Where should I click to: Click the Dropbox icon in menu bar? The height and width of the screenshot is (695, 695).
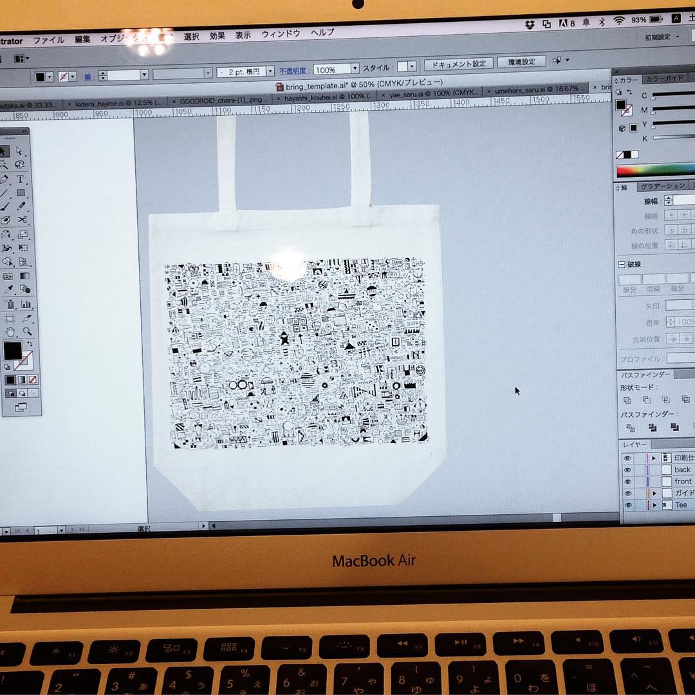coord(530,24)
